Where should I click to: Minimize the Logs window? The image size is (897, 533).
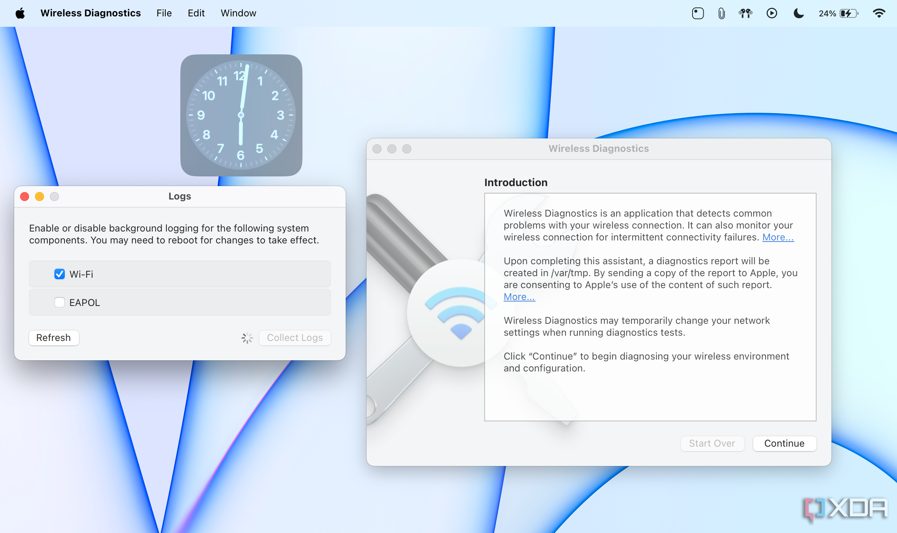39,197
